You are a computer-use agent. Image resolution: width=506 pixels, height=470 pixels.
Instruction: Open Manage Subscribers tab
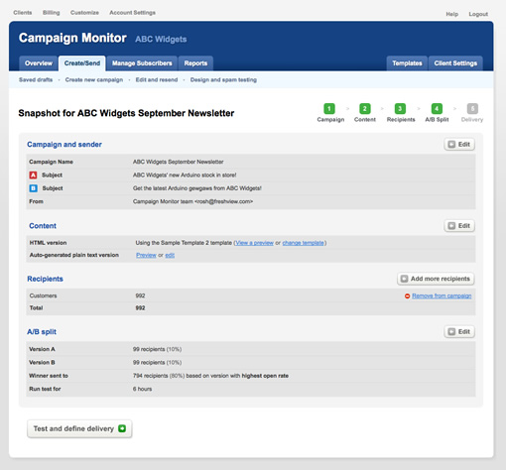(x=142, y=63)
